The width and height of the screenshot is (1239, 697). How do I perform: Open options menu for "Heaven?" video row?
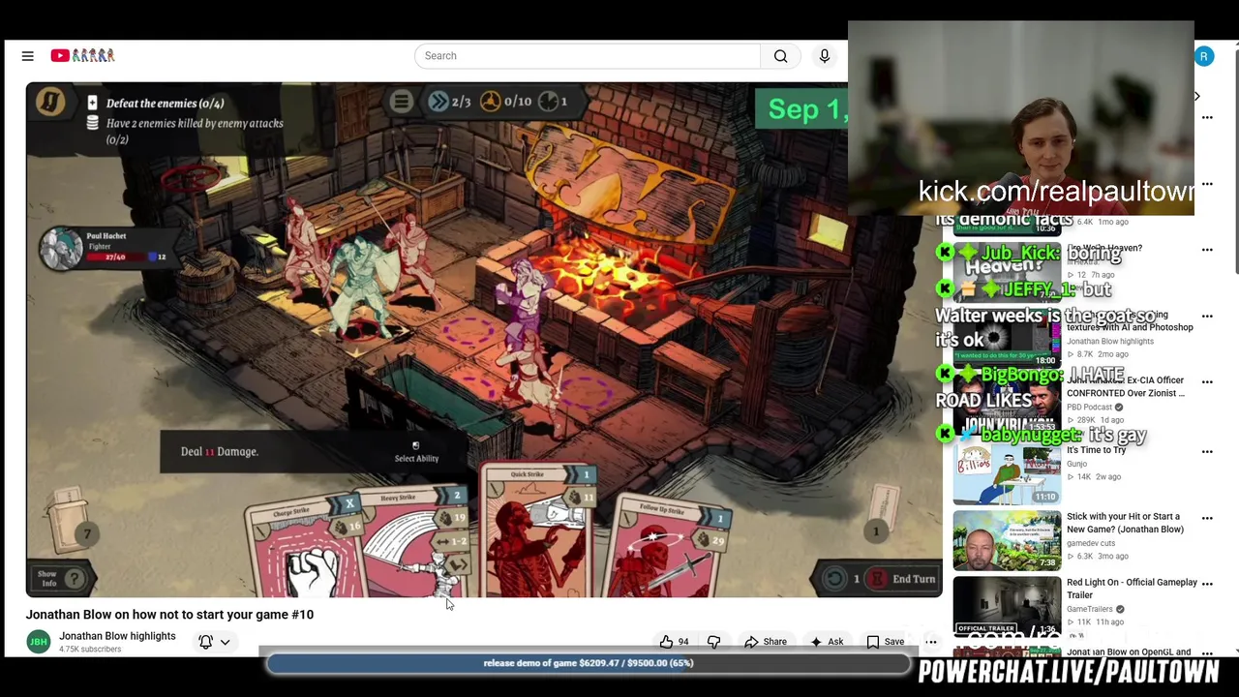coord(1207,250)
